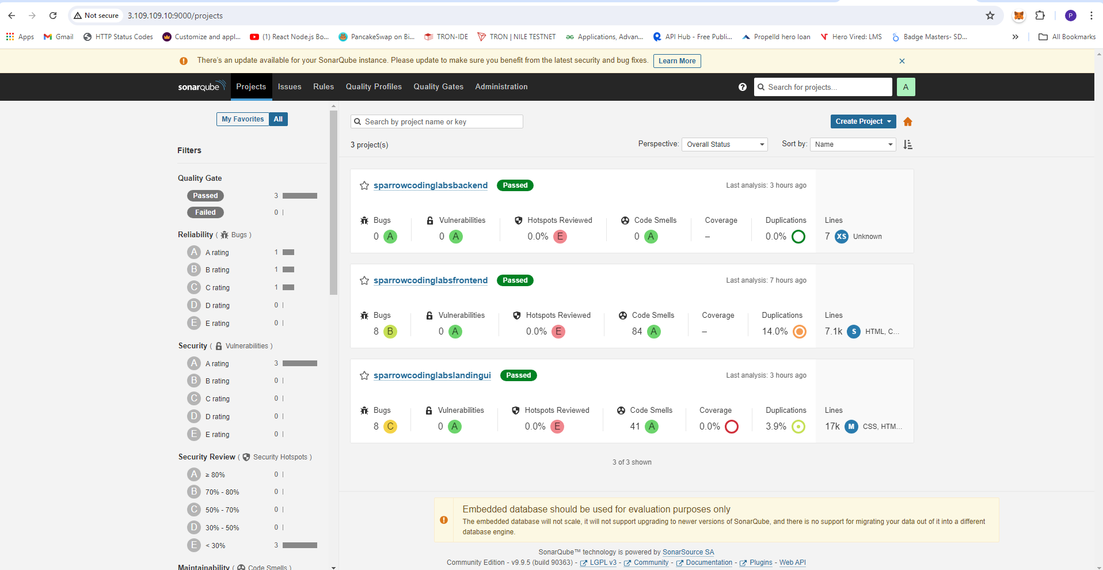Click the orange home default page icon
The height and width of the screenshot is (570, 1103).
[x=908, y=121]
